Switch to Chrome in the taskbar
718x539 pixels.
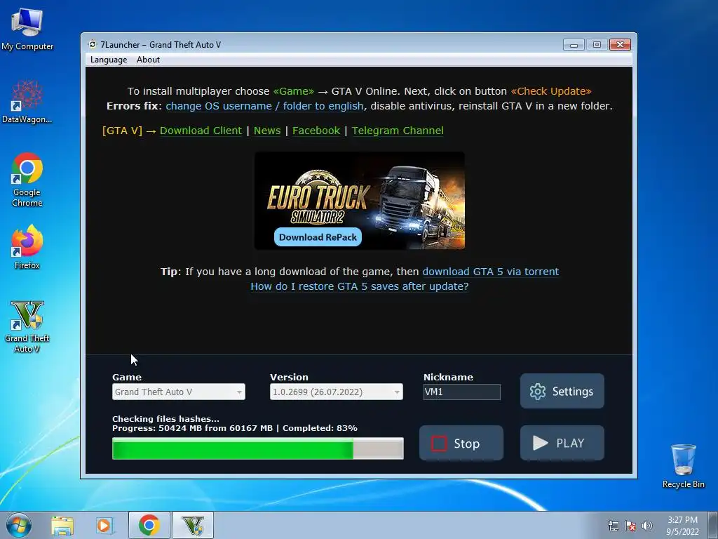(x=149, y=525)
